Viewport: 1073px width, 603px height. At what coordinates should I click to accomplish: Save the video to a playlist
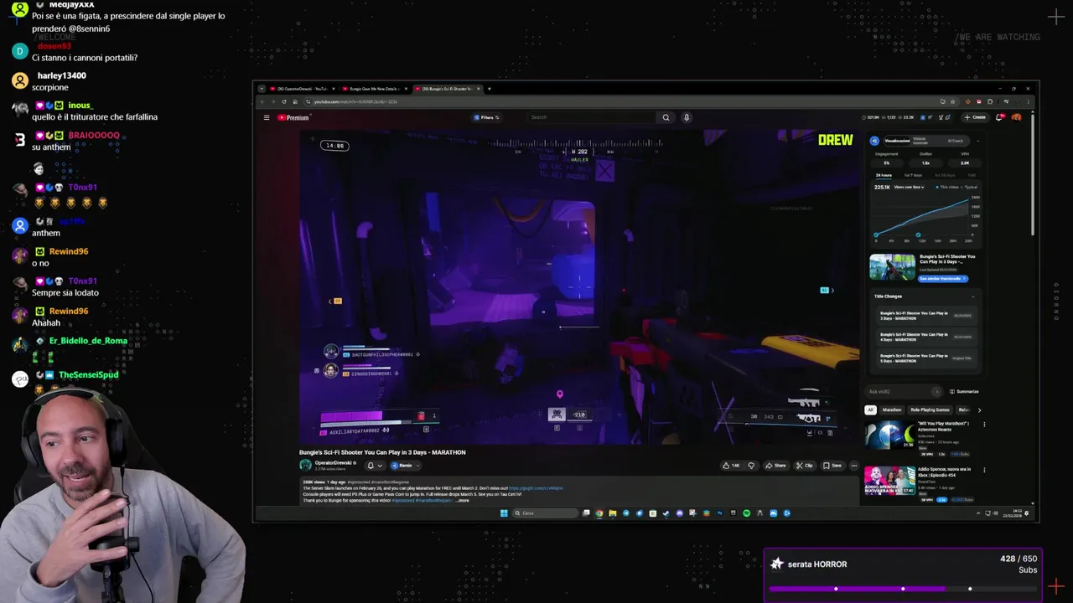(832, 466)
